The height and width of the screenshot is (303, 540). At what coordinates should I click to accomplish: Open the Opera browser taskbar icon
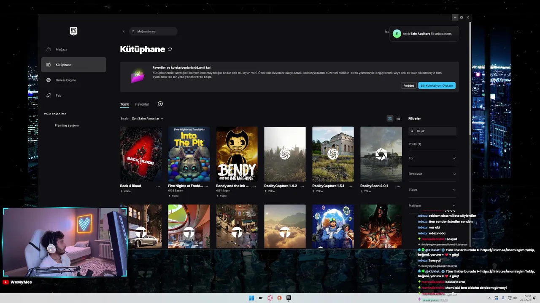[x=270, y=298]
